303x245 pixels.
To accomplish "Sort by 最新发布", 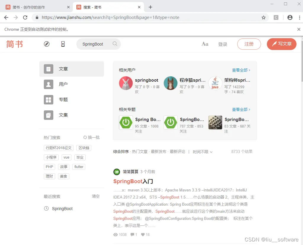I will [x=158, y=152].
